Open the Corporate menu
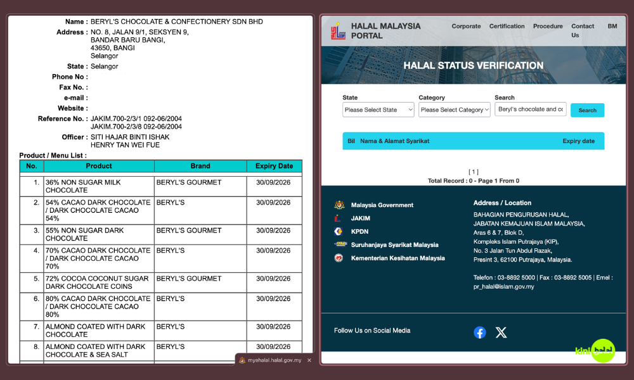 466,27
